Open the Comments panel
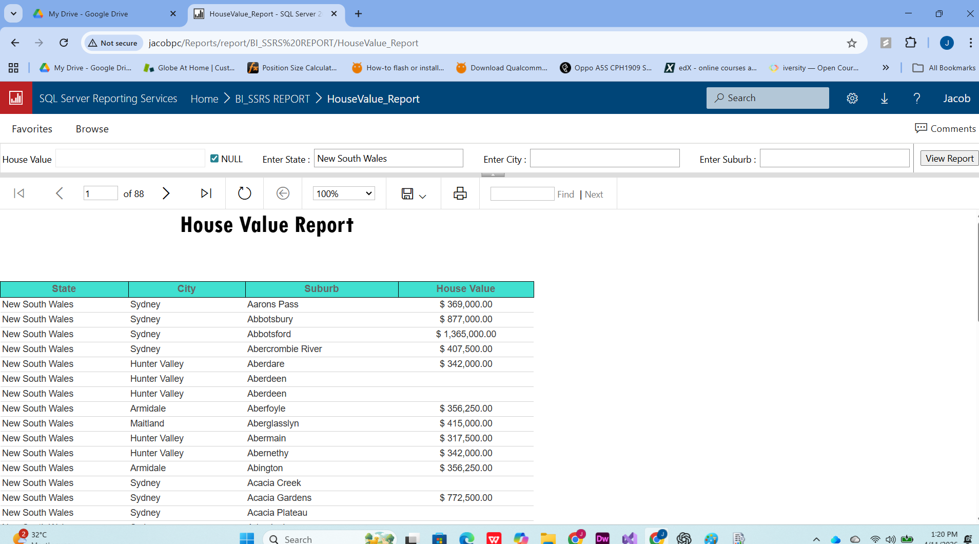The height and width of the screenshot is (544, 979). coord(945,128)
